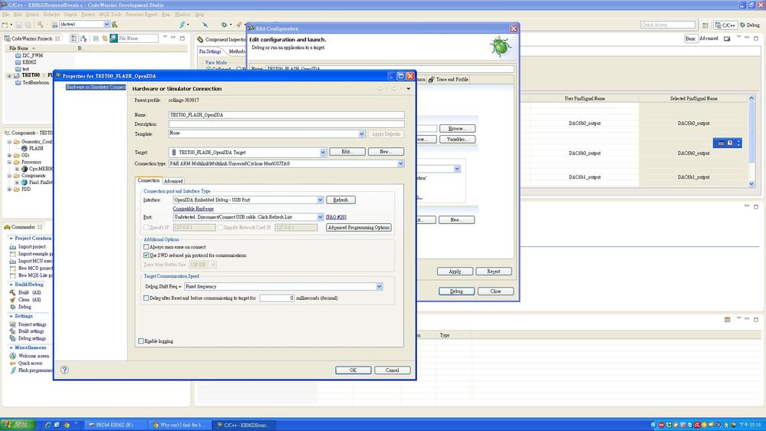Click the Debug bug icon in main toolbar
Screen dimensions: 766x431
[224, 25]
